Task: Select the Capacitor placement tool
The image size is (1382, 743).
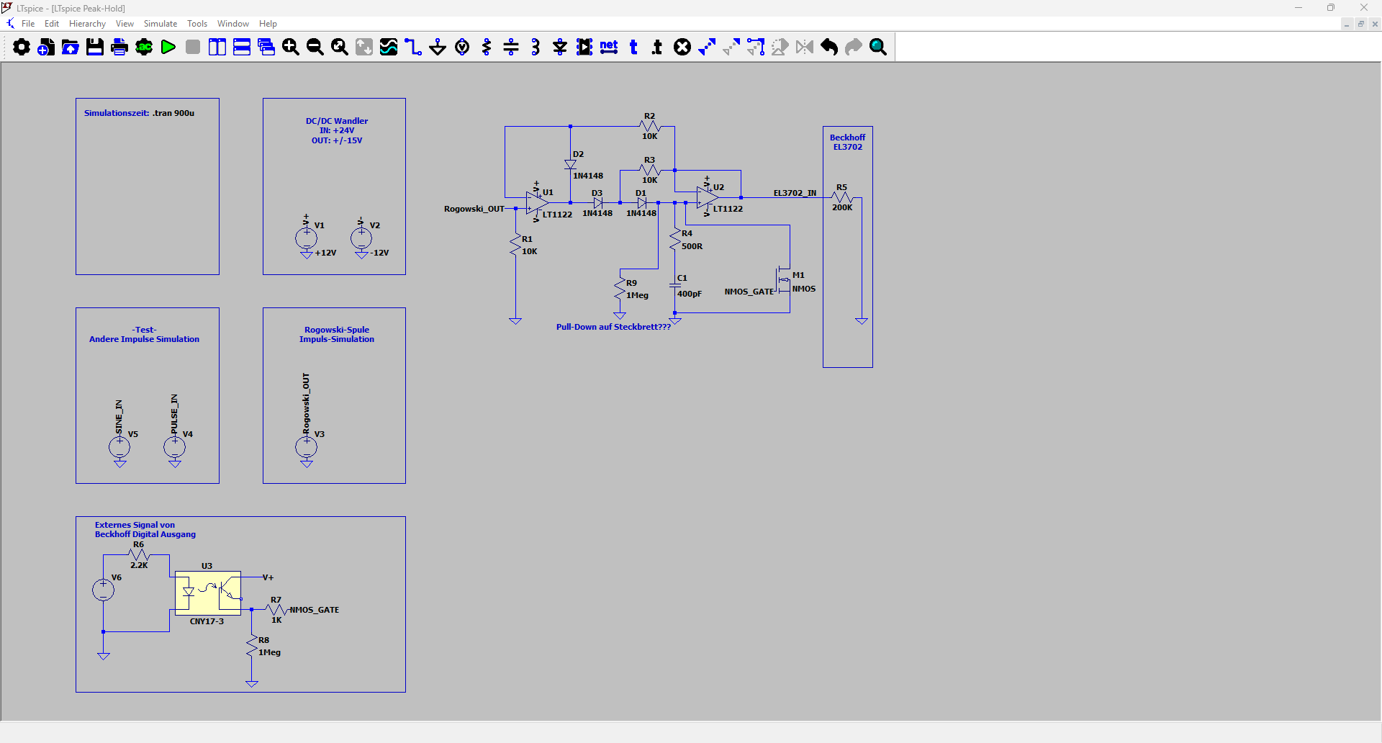Action: click(x=511, y=48)
